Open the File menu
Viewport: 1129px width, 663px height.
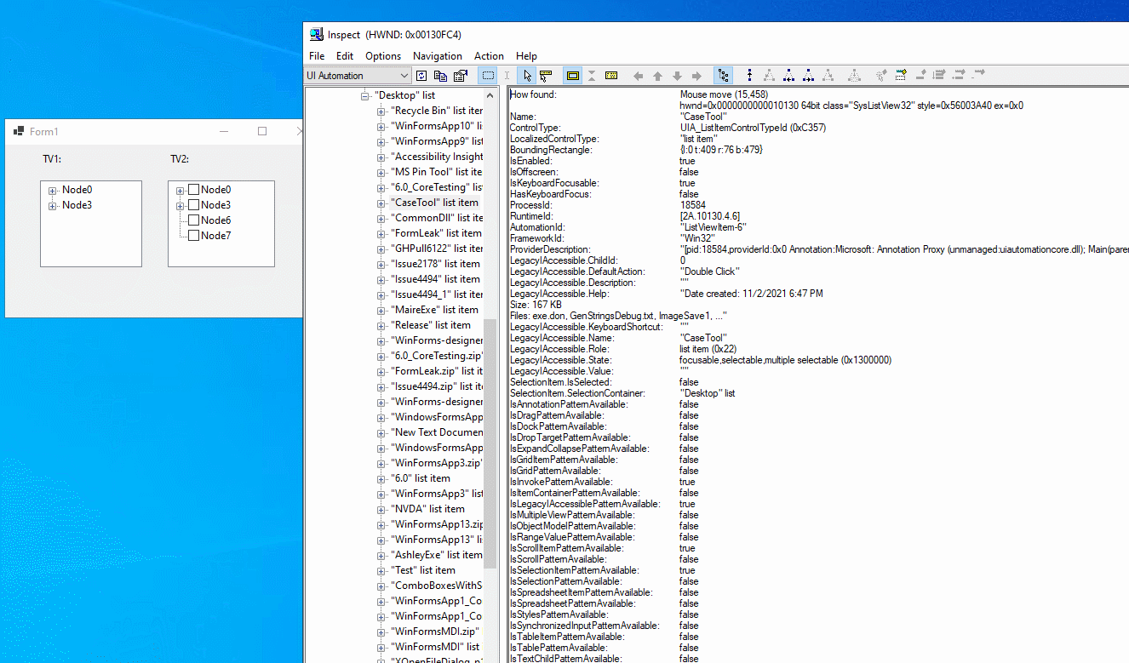317,56
